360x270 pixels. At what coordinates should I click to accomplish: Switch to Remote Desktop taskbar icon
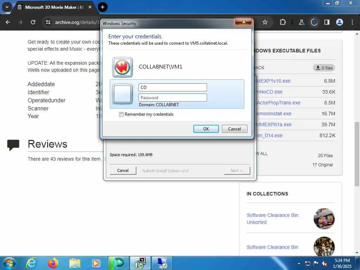(x=162, y=263)
